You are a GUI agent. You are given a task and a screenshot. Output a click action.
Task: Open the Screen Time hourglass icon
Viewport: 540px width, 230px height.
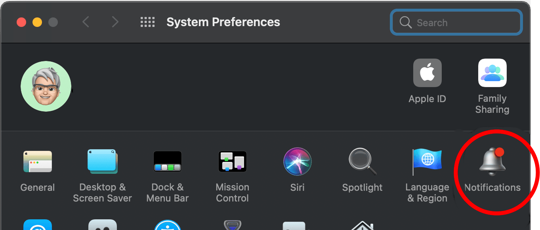(x=233, y=225)
